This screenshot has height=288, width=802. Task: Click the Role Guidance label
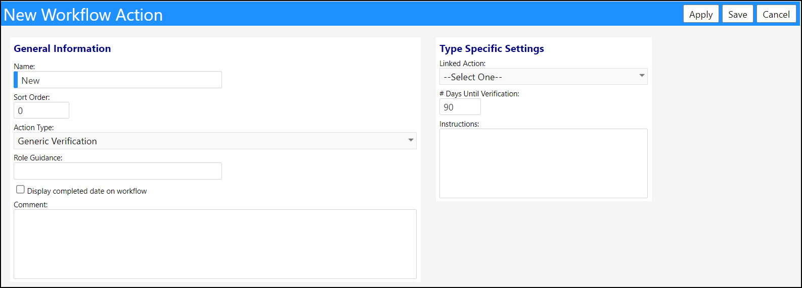click(38, 158)
